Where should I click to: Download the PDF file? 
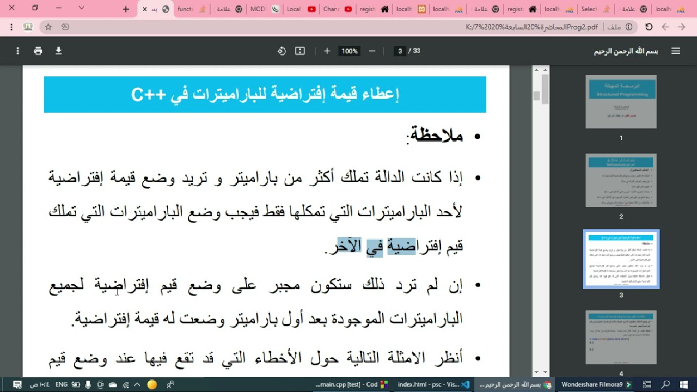point(58,51)
